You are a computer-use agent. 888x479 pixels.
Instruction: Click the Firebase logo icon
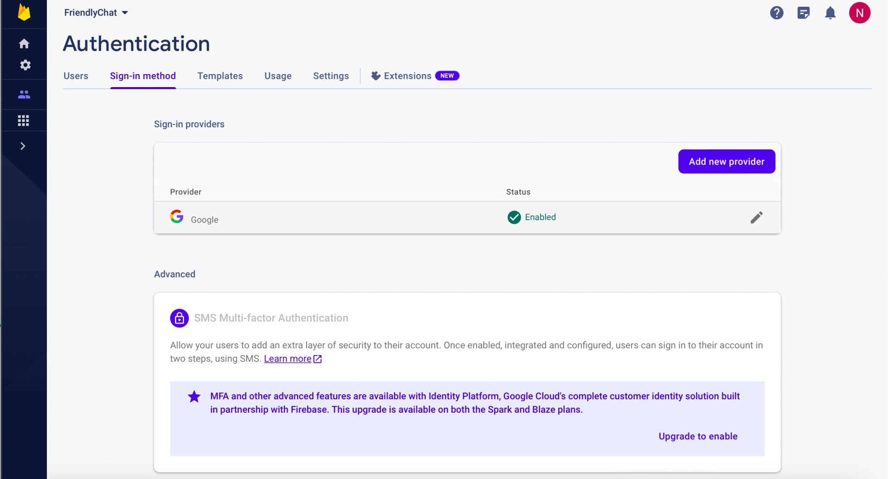(x=24, y=12)
